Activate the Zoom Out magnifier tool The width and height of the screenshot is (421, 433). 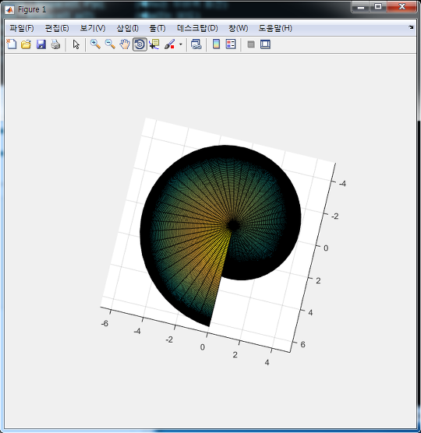click(x=110, y=44)
